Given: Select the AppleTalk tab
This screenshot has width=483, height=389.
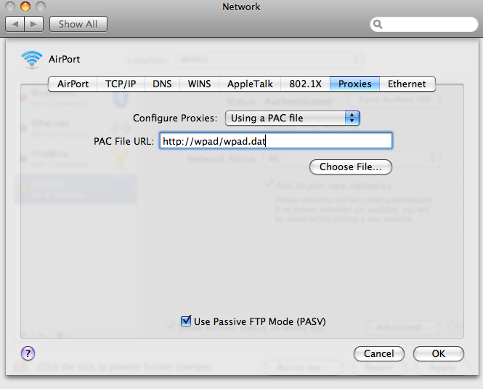Looking at the screenshot, I should 250,84.
